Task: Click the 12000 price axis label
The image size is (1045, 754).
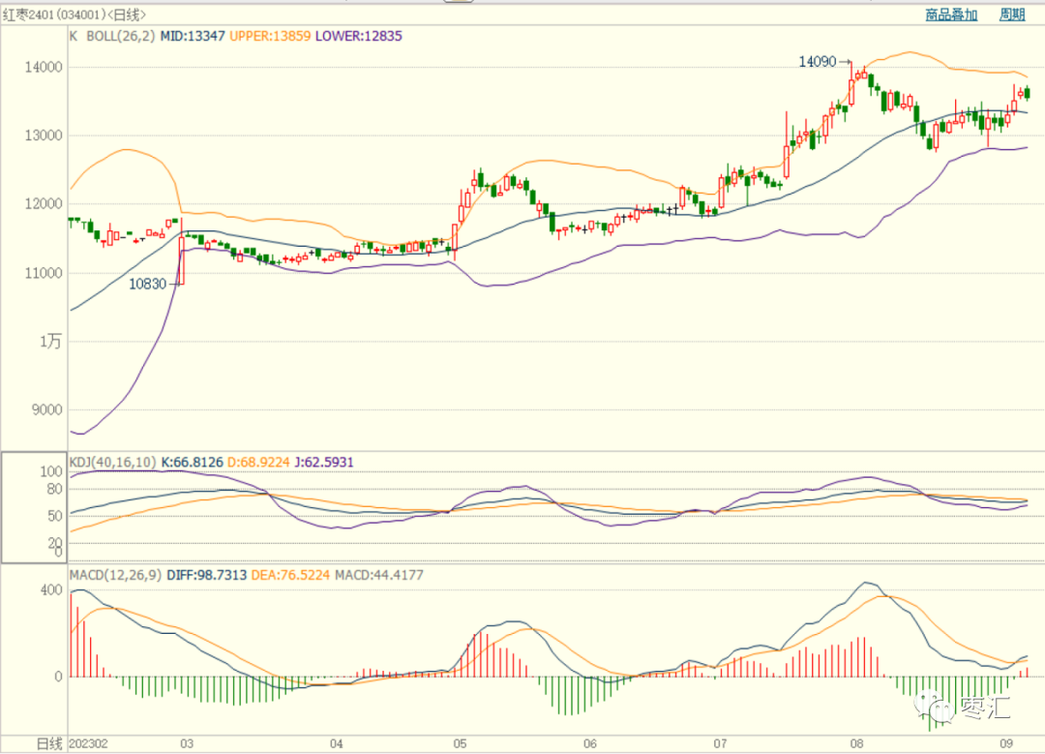Action: [x=44, y=204]
